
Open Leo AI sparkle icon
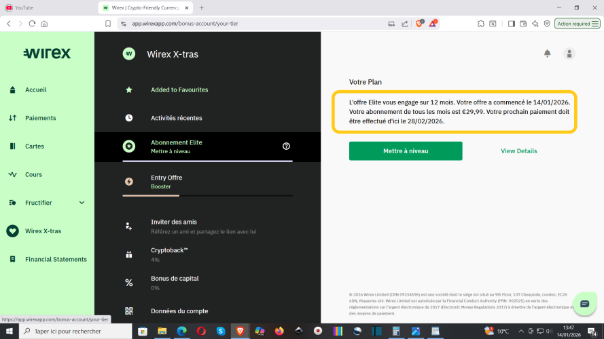click(x=535, y=24)
